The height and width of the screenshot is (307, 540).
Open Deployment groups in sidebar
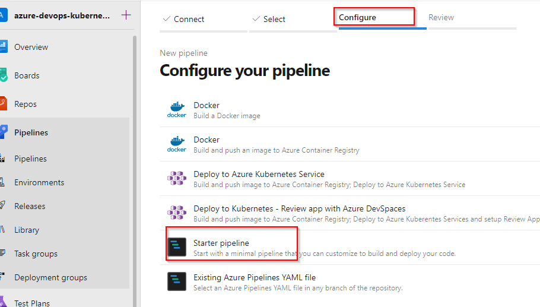pos(50,277)
